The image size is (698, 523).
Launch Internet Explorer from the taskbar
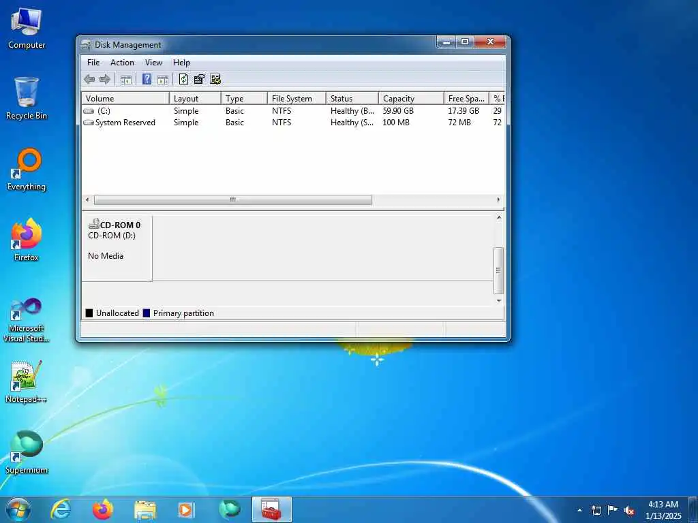pyautogui.click(x=61, y=509)
